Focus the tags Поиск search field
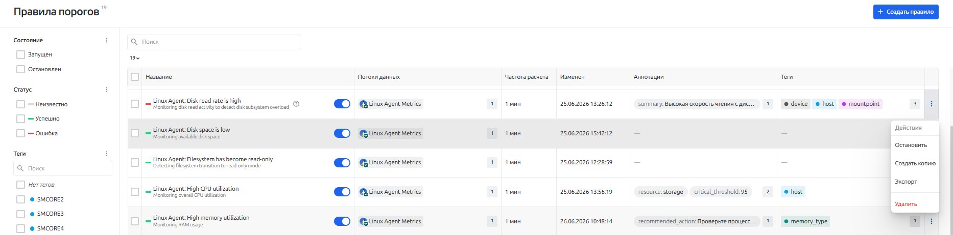 (x=63, y=168)
